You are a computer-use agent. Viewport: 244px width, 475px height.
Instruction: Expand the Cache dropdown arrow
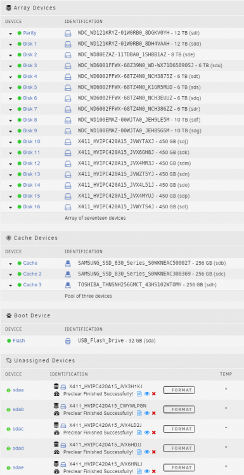(x=11, y=263)
